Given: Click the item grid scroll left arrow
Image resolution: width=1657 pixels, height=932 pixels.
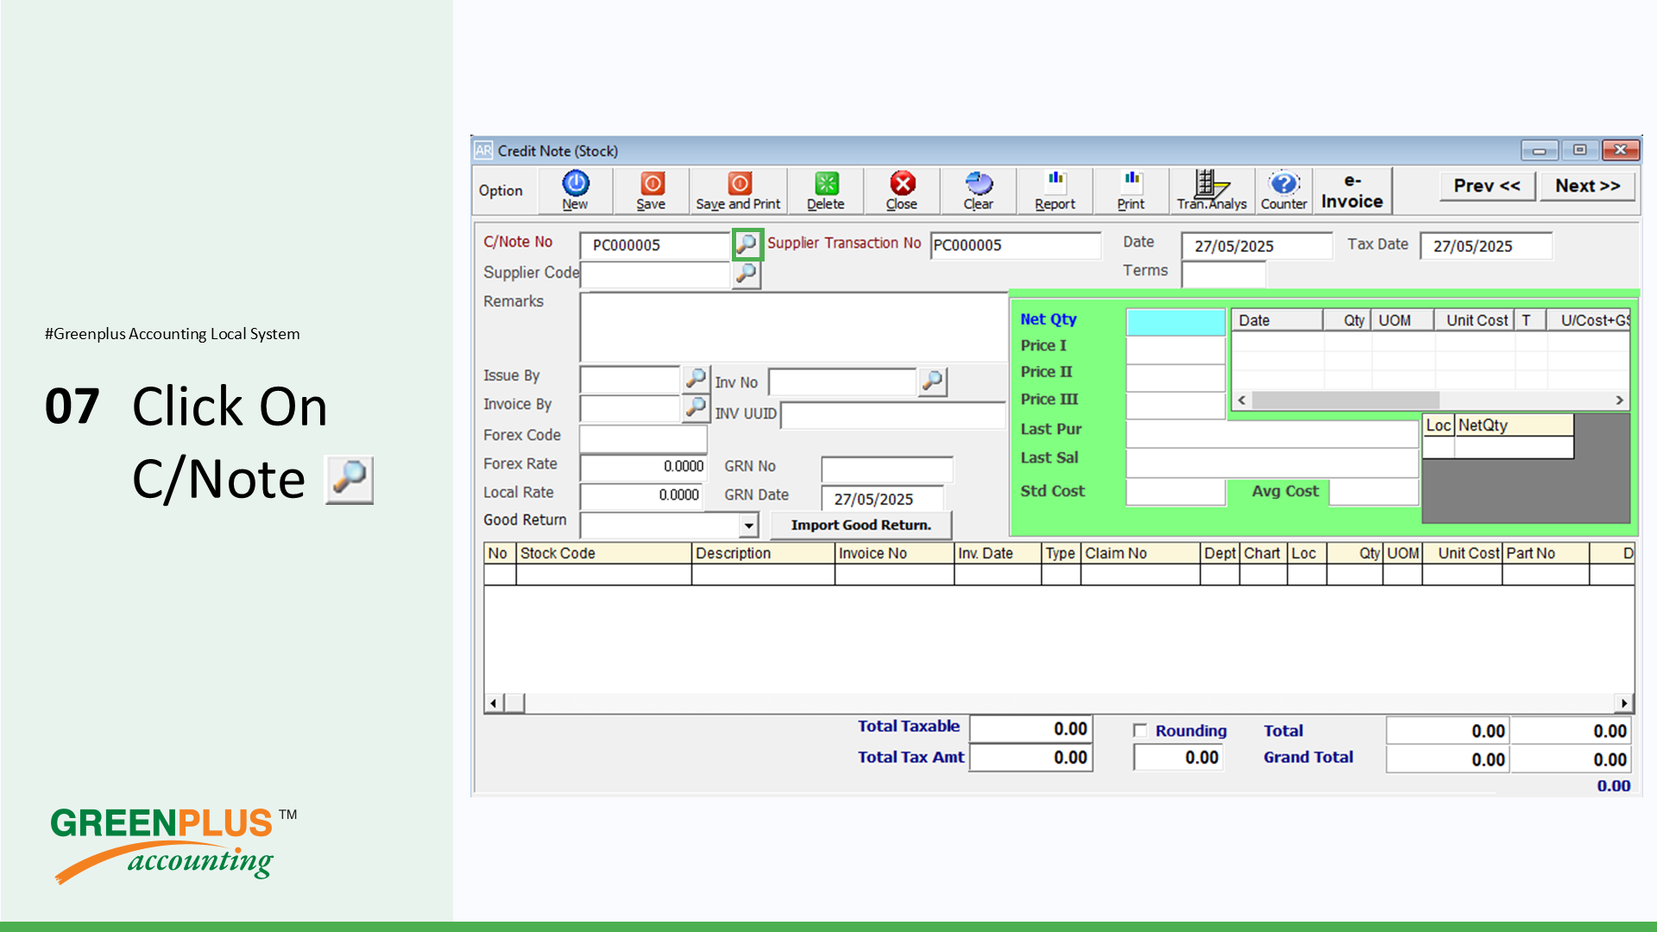Looking at the screenshot, I should (x=493, y=703).
